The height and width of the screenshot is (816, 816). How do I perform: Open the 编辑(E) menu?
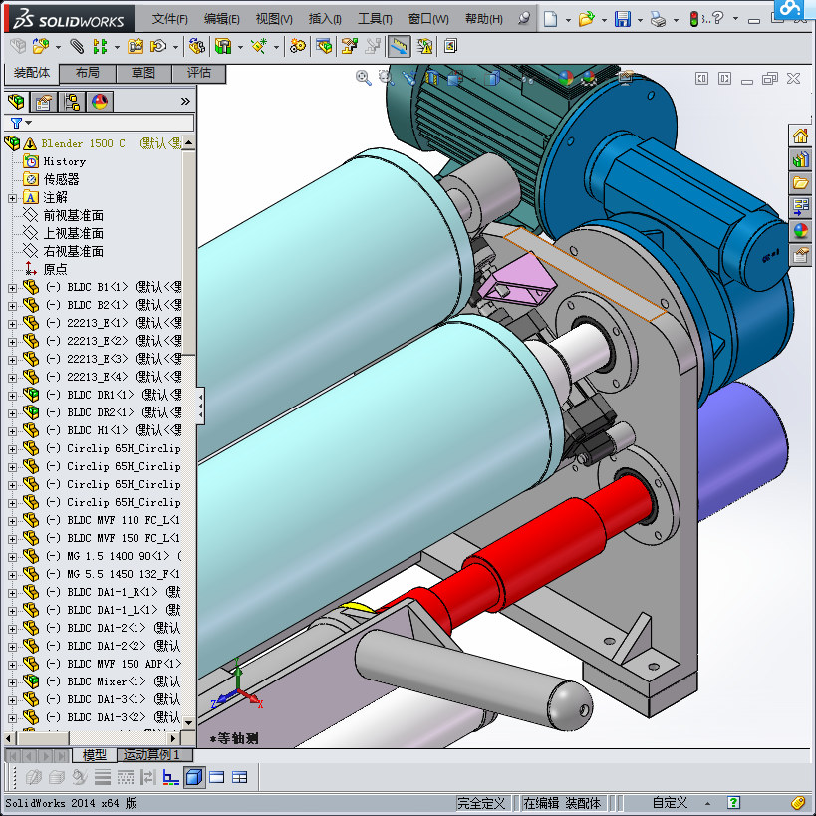click(222, 19)
